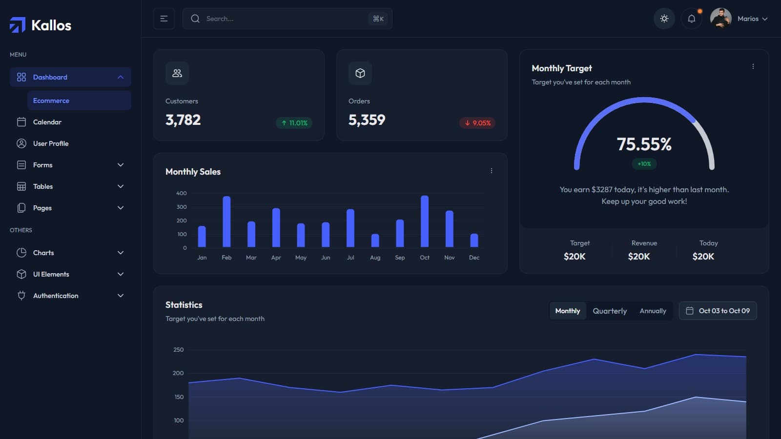
Task: Click the search magnifier icon
Action: pos(195,19)
